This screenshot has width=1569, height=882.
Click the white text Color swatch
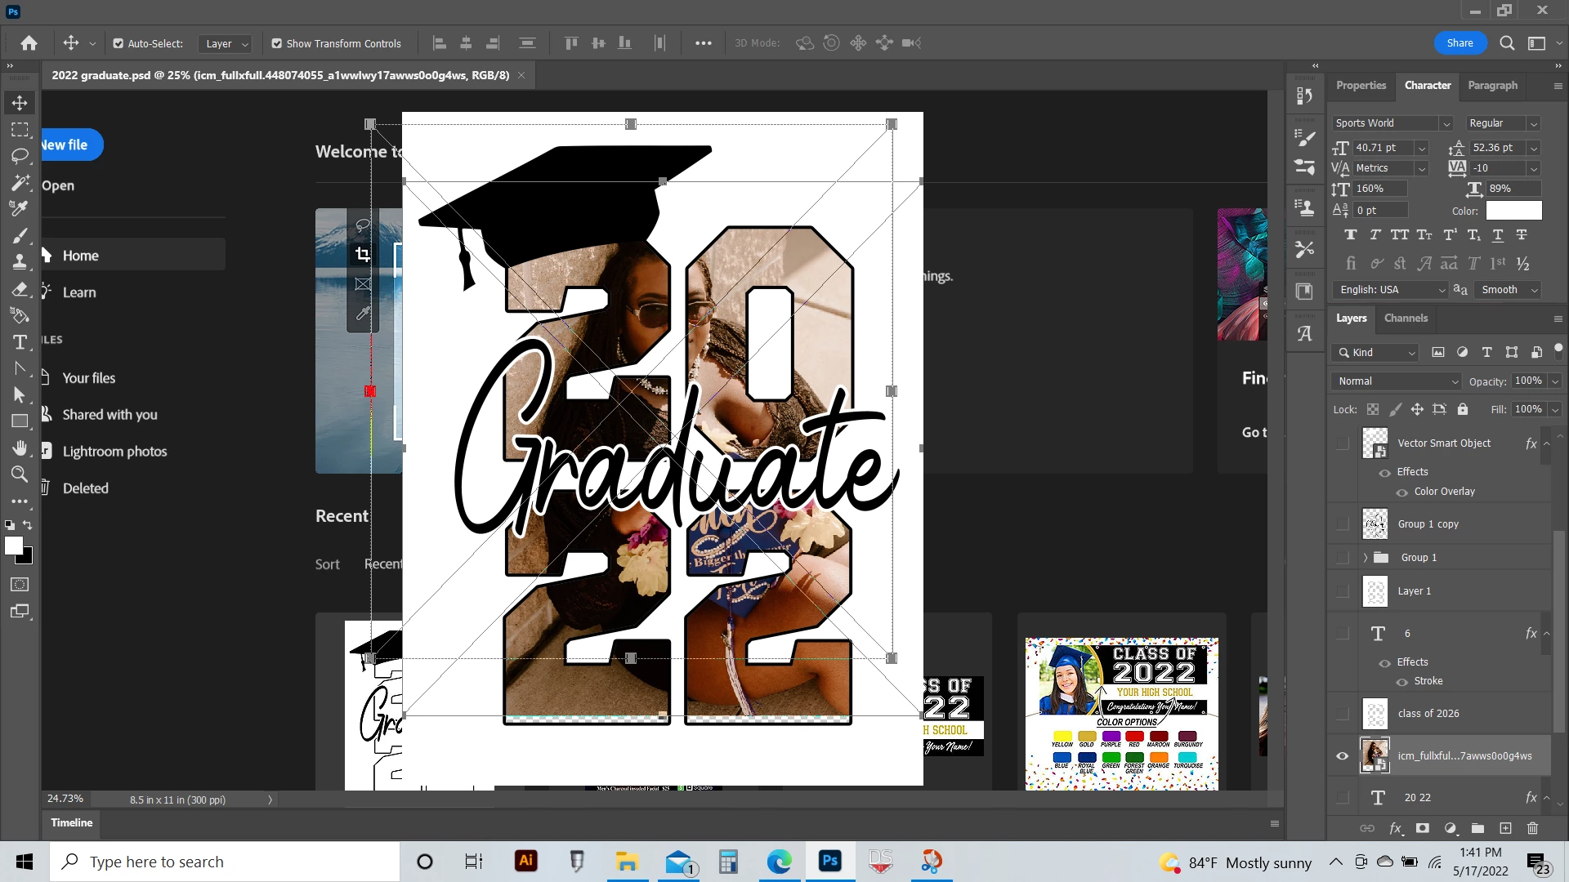click(1513, 211)
